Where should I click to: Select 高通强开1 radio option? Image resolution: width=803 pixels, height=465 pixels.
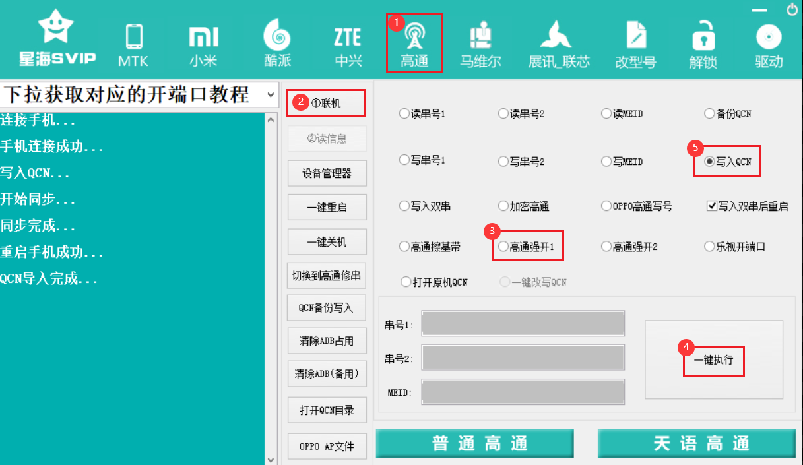[527, 247]
